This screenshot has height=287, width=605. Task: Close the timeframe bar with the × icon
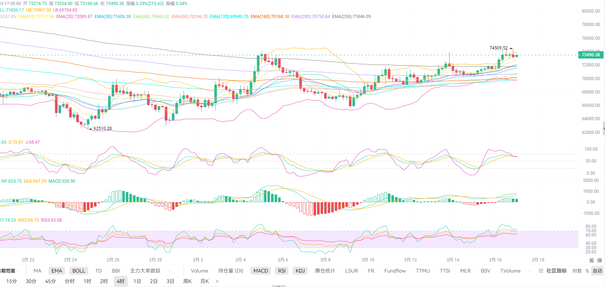click(217, 281)
